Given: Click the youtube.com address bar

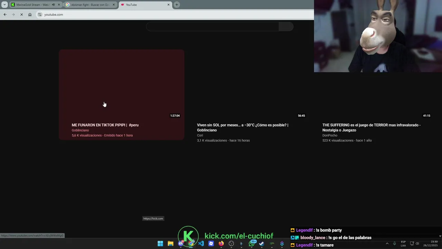Looking at the screenshot, I should pos(174,15).
